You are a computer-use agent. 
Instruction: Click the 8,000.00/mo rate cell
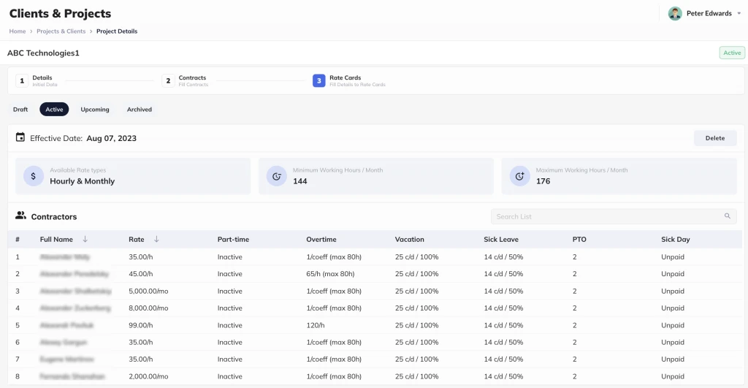point(148,308)
